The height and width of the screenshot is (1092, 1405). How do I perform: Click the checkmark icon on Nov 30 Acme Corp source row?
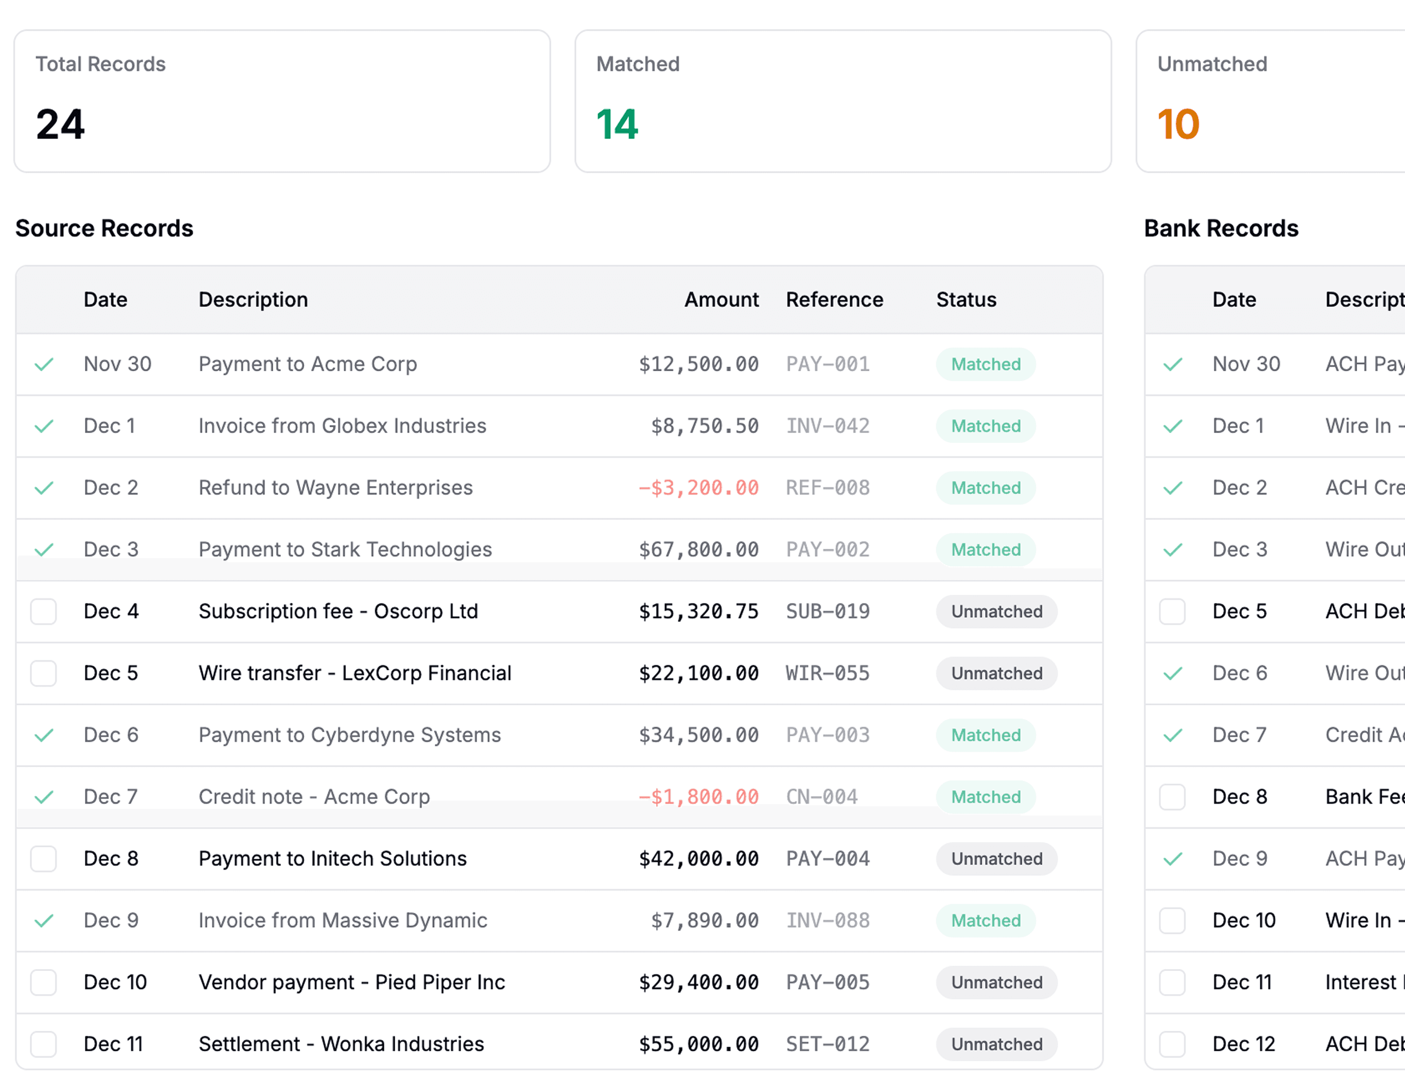(44, 364)
